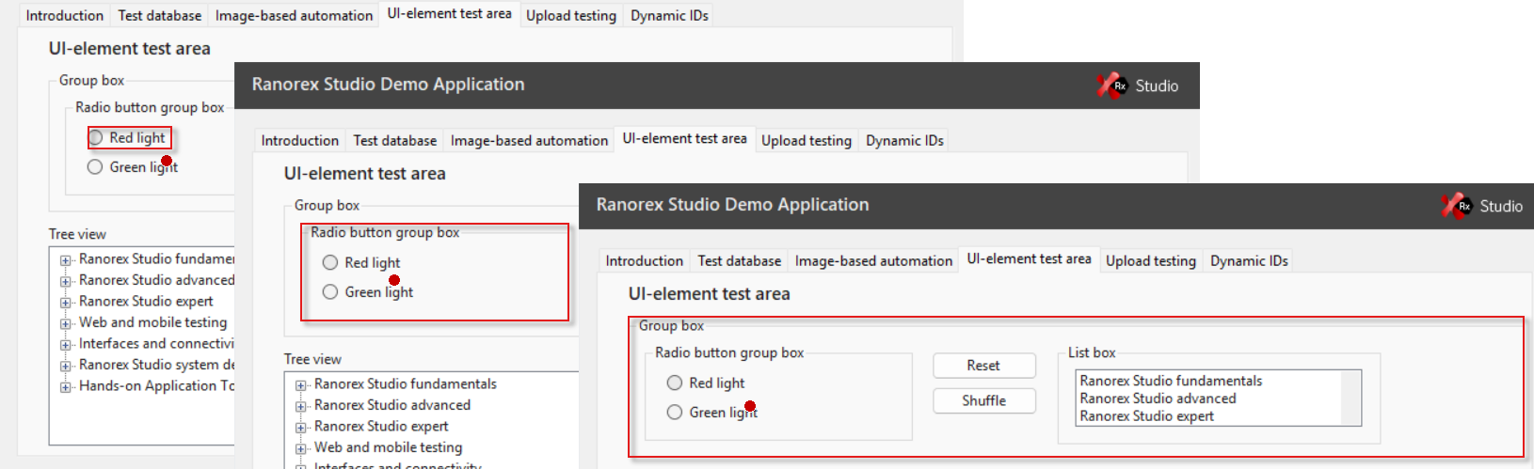Expand Ranorex Studio fundamentals node in middle window
Image resolution: width=1534 pixels, height=469 pixels.
click(301, 384)
